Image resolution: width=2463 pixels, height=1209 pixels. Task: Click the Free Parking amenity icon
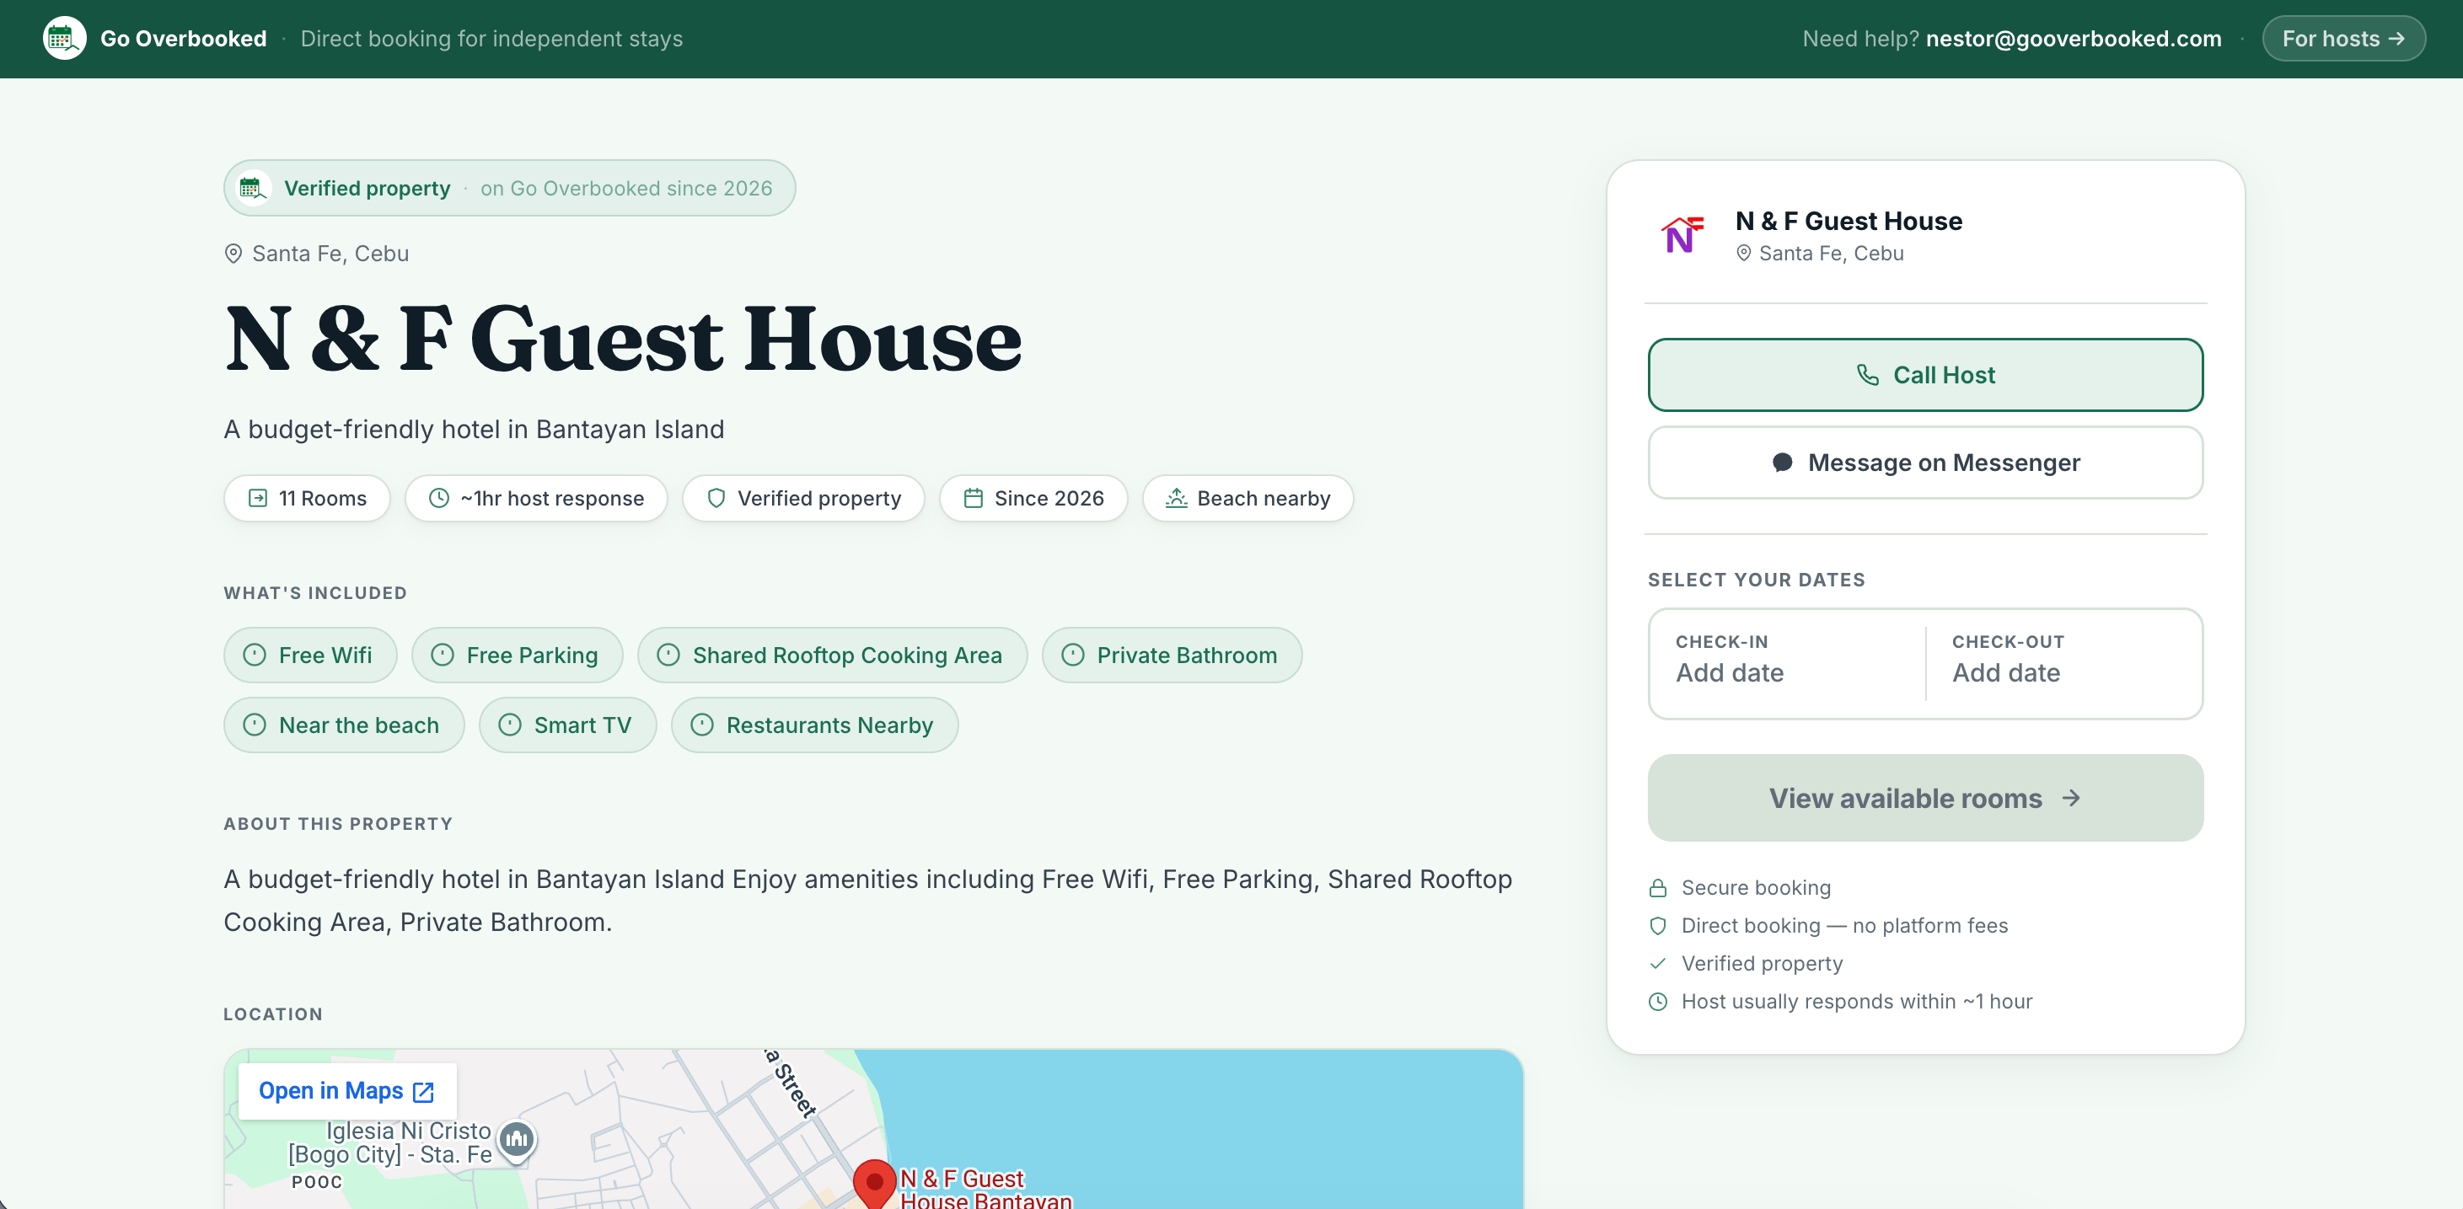tap(442, 655)
